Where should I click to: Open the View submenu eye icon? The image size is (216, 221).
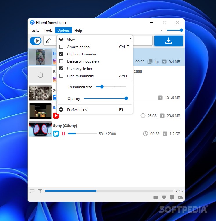click(x=61, y=40)
